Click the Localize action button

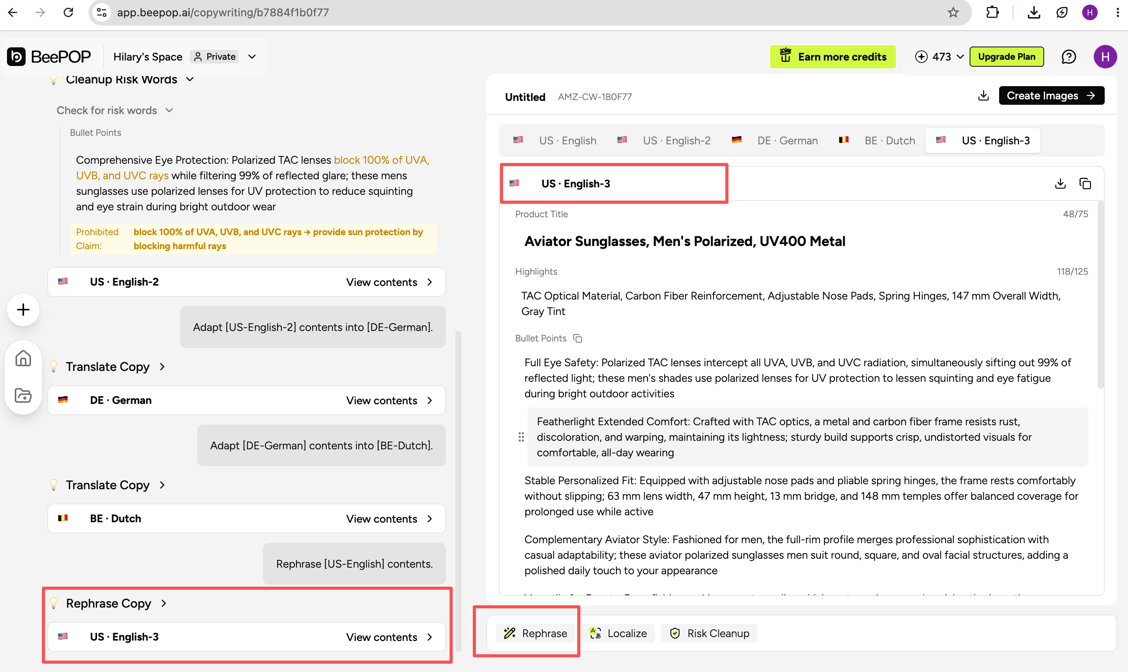point(618,633)
